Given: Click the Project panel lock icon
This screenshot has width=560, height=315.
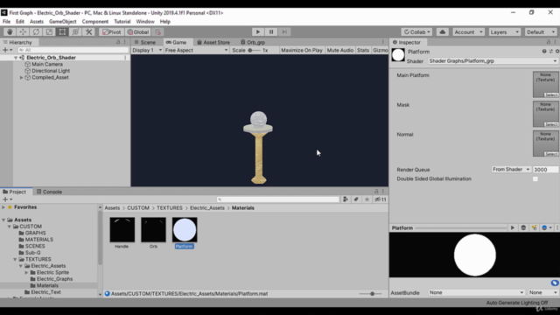Looking at the screenshot, I should coord(376,192).
